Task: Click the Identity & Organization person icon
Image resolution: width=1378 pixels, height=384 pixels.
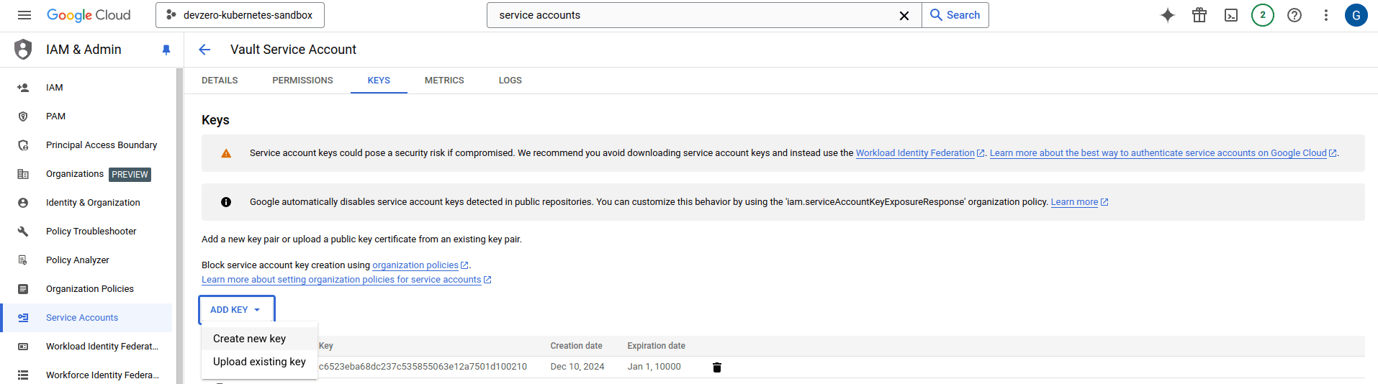Action: [x=23, y=203]
